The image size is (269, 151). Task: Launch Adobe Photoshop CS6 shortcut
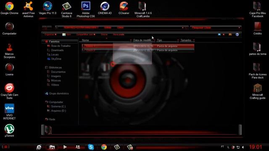86,9
